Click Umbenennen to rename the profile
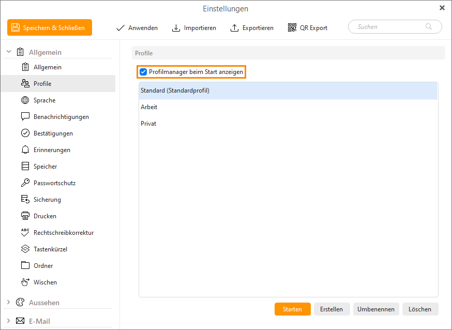This screenshot has height=330, width=452. (376, 309)
